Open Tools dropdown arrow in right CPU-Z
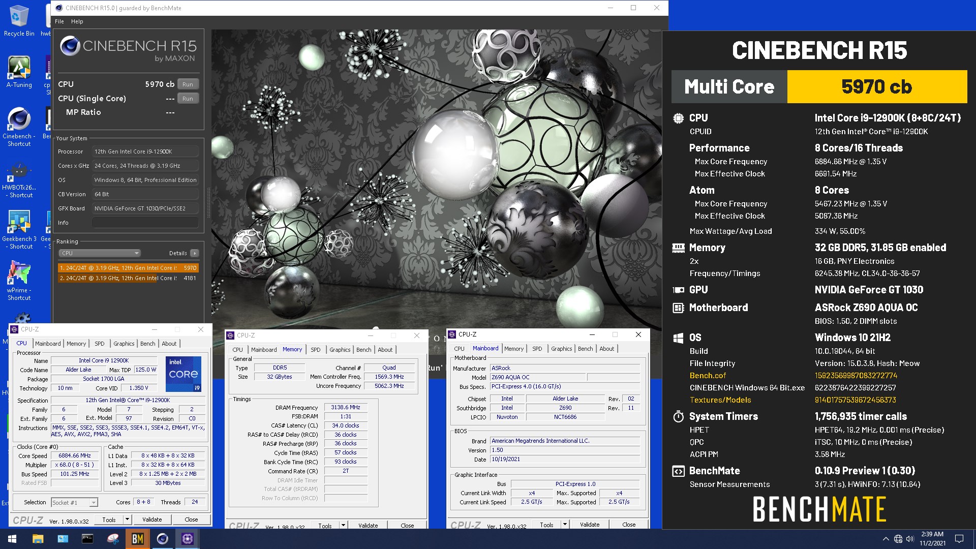The width and height of the screenshot is (976, 549). click(x=565, y=525)
